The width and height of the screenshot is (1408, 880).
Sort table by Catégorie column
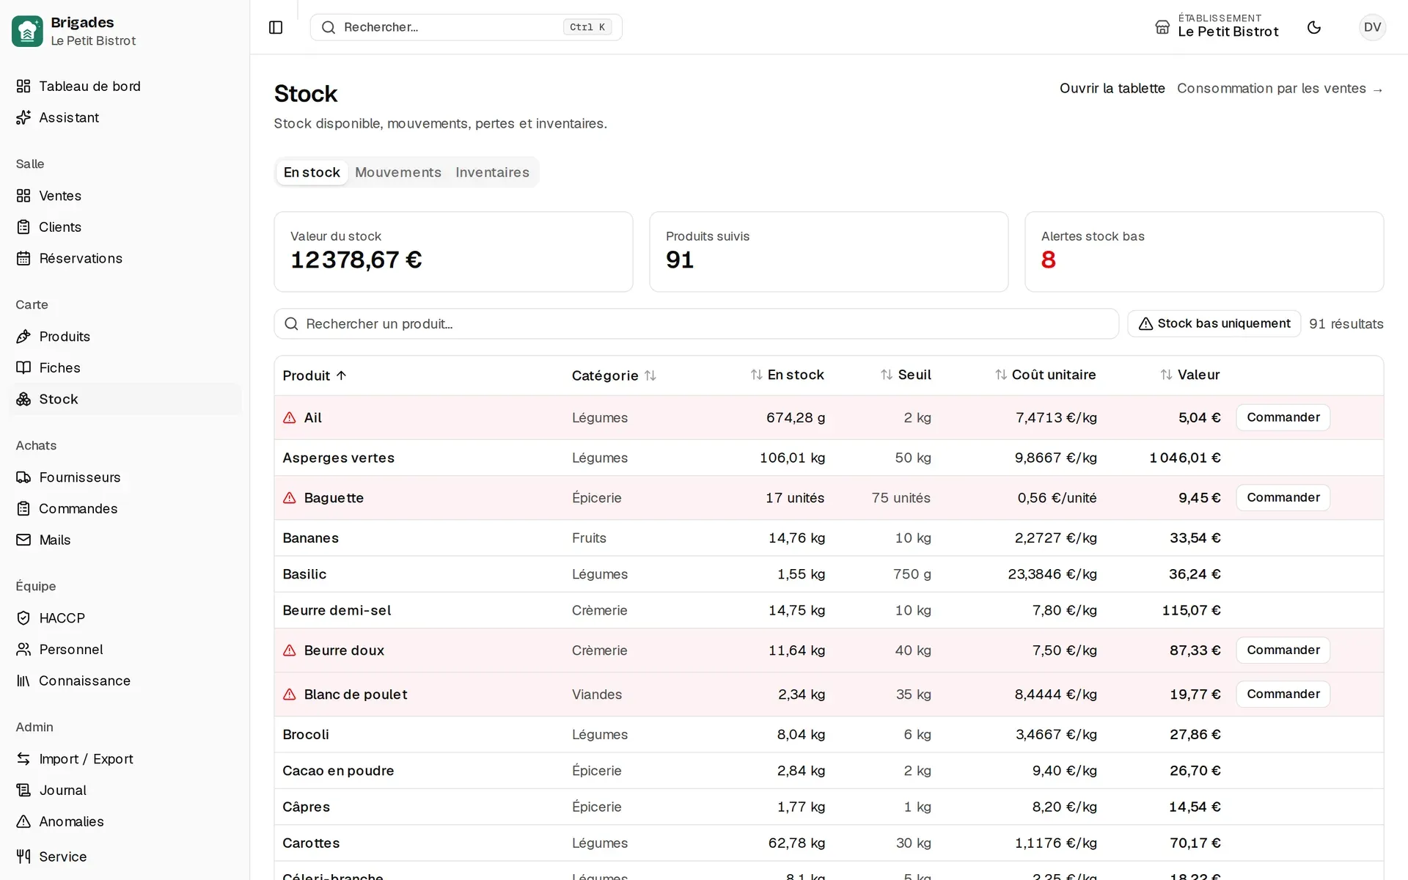[x=614, y=375]
